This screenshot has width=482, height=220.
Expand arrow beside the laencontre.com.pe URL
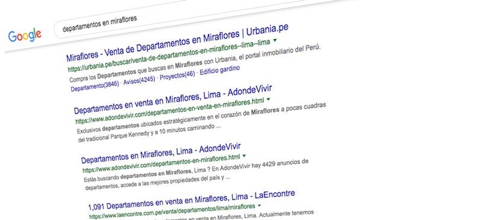260,205
